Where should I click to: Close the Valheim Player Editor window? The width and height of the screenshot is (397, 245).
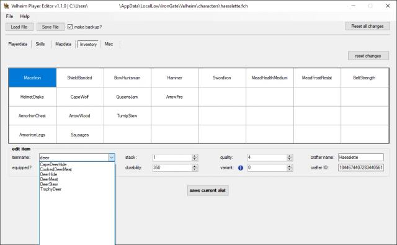click(x=388, y=6)
